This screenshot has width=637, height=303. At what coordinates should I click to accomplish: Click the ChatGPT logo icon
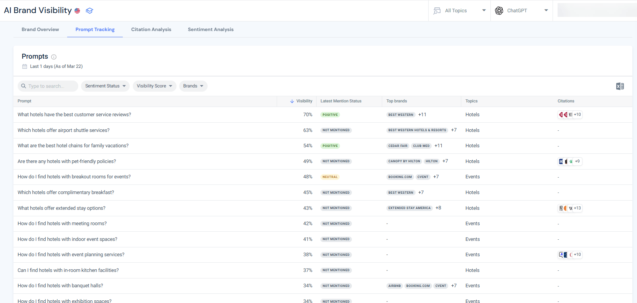click(499, 11)
